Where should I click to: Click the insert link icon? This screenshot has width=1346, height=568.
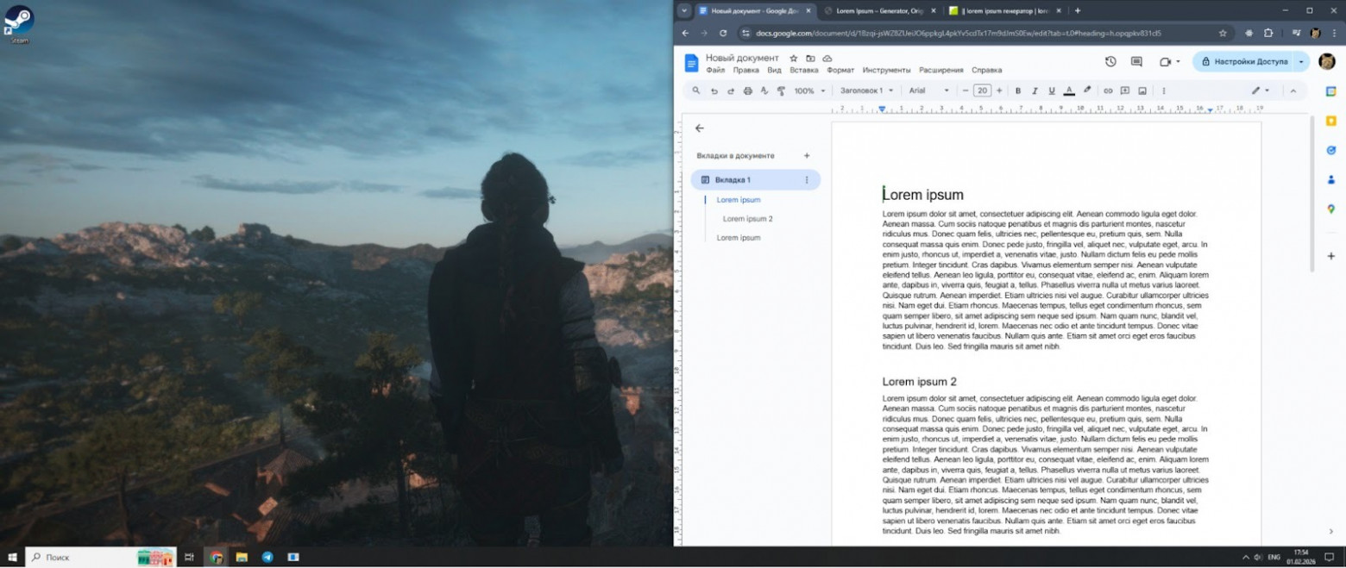click(x=1108, y=91)
